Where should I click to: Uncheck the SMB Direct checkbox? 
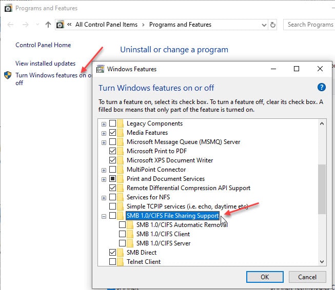click(x=112, y=253)
